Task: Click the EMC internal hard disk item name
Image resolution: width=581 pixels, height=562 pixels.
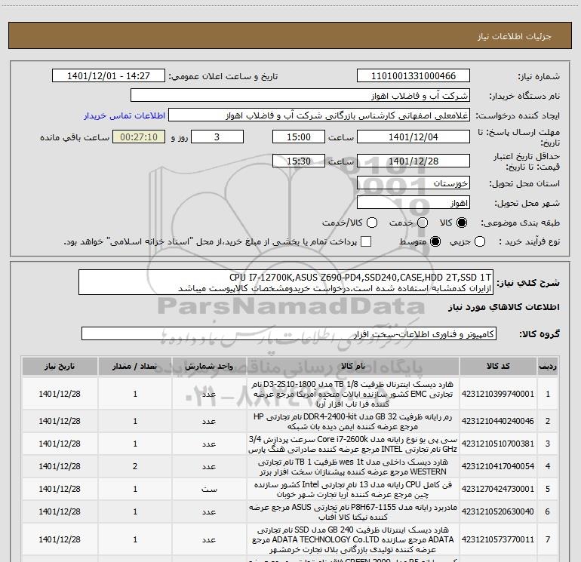Action: pyautogui.click(x=353, y=394)
